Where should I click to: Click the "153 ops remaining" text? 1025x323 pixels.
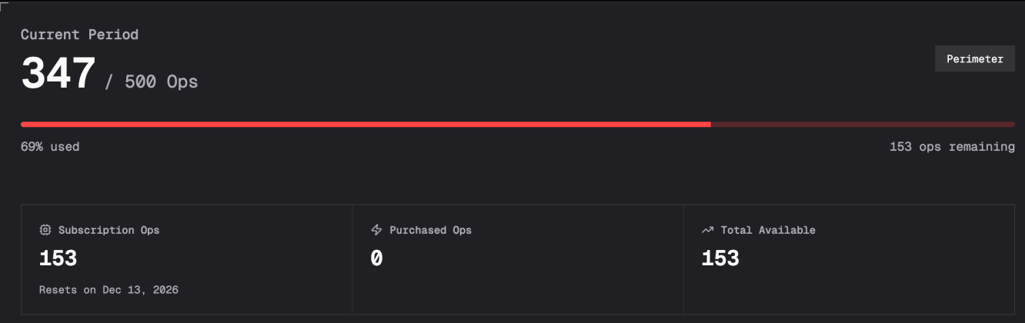[x=952, y=147]
